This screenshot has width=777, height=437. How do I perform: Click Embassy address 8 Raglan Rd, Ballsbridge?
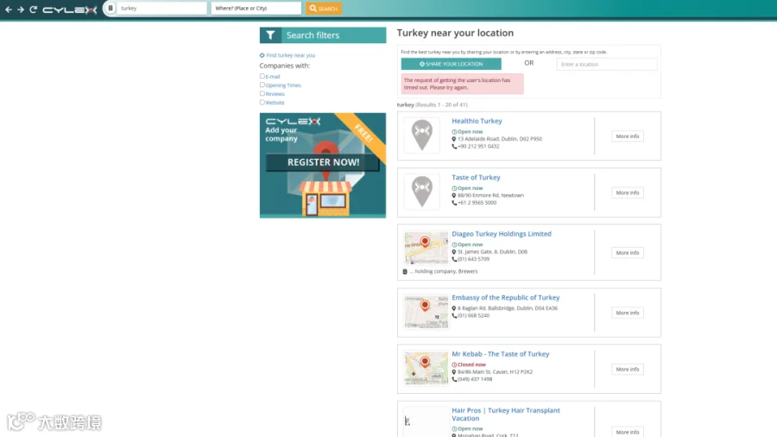508,308
